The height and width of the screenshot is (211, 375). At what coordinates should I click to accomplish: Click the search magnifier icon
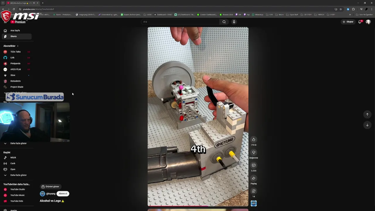(224, 22)
